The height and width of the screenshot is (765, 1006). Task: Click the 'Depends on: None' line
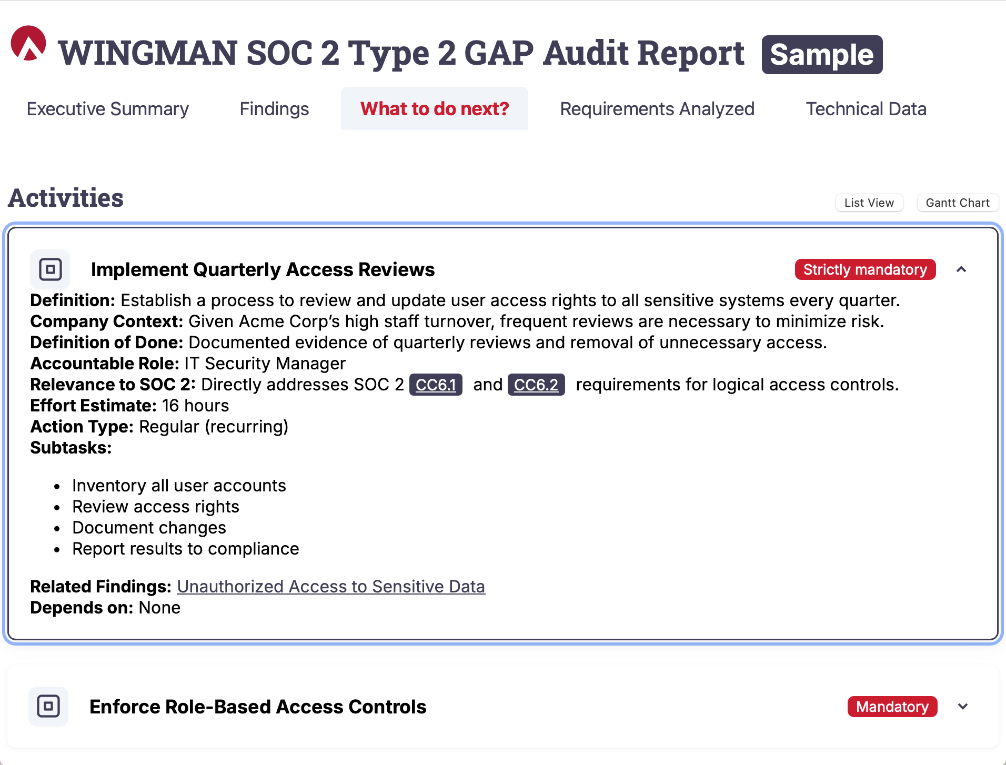coord(105,607)
